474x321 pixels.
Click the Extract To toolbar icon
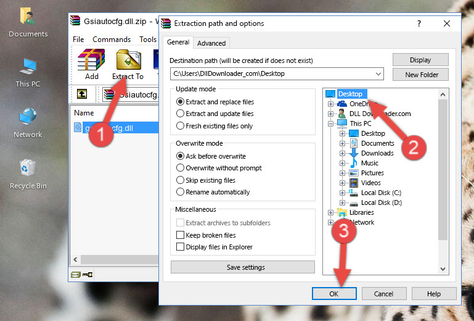pos(128,60)
